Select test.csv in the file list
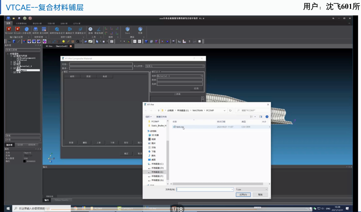 click(180, 127)
